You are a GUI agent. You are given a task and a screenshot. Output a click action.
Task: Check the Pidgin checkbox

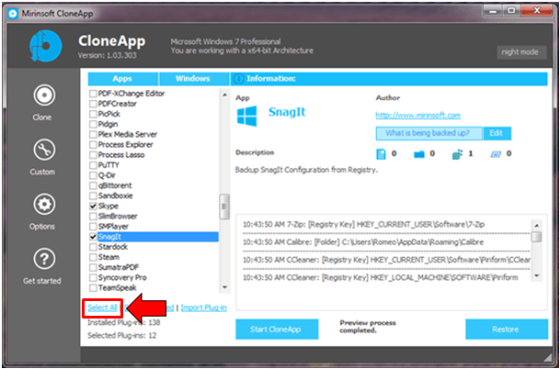[93, 125]
